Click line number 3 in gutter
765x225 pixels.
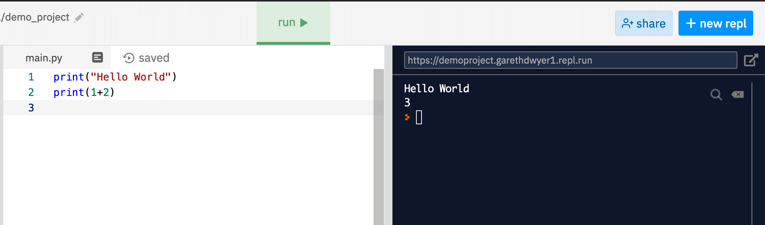click(31, 108)
